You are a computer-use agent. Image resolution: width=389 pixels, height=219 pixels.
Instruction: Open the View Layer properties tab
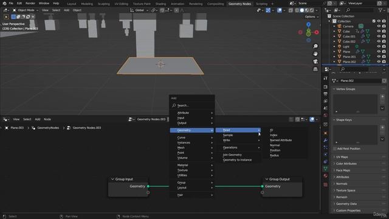point(326,101)
